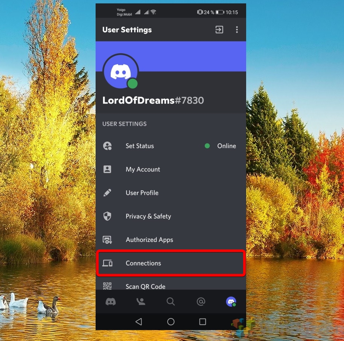The width and height of the screenshot is (344, 341).
Task: Tap the log out icon in header
Action: pos(219,30)
